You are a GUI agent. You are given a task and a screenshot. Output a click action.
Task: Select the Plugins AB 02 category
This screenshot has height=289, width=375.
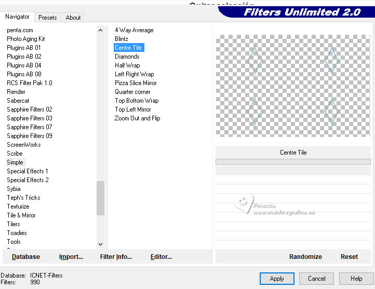[24, 57]
